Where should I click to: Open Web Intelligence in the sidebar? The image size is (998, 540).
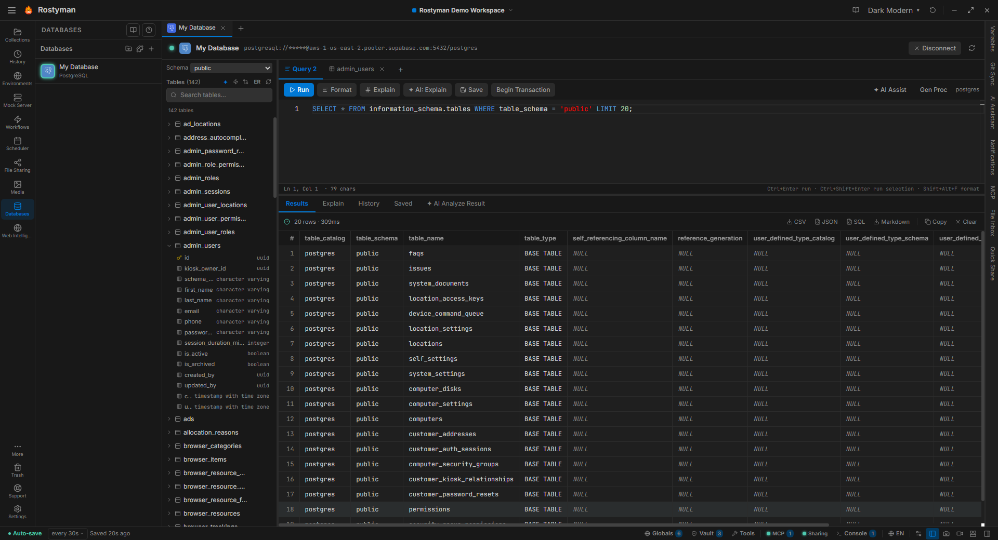[x=17, y=231]
